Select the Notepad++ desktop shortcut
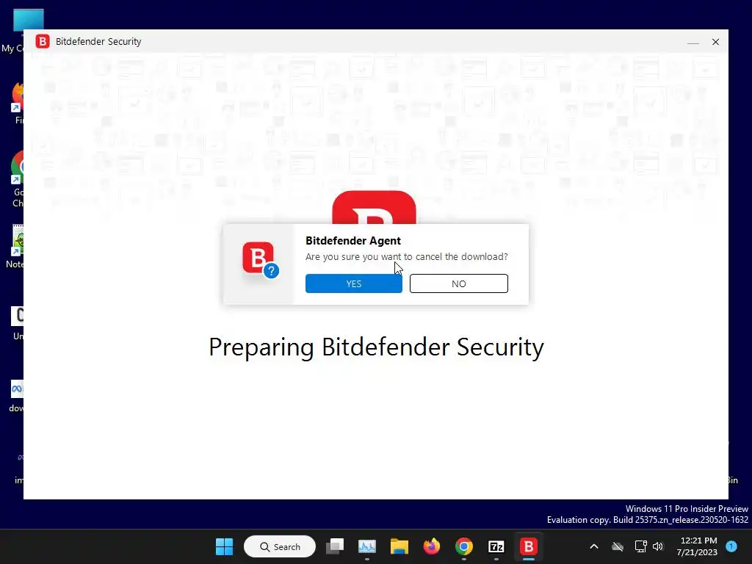Image resolution: width=752 pixels, height=564 pixels. coord(15,247)
